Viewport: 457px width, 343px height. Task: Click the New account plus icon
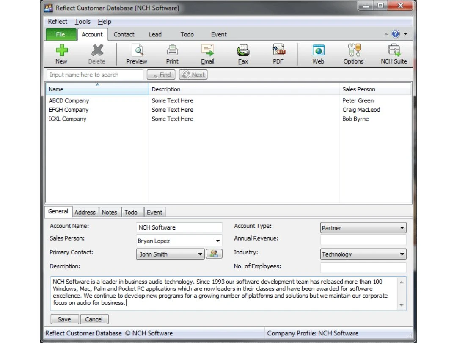tap(61, 50)
